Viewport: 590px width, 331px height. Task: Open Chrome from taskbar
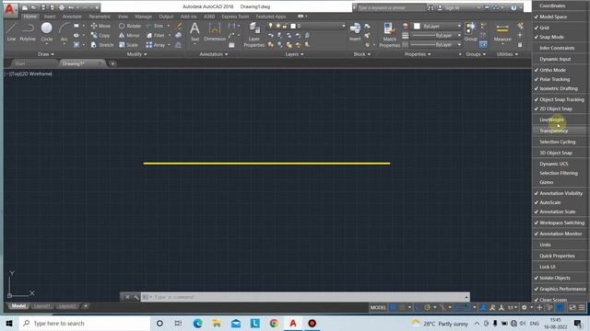pos(274,323)
